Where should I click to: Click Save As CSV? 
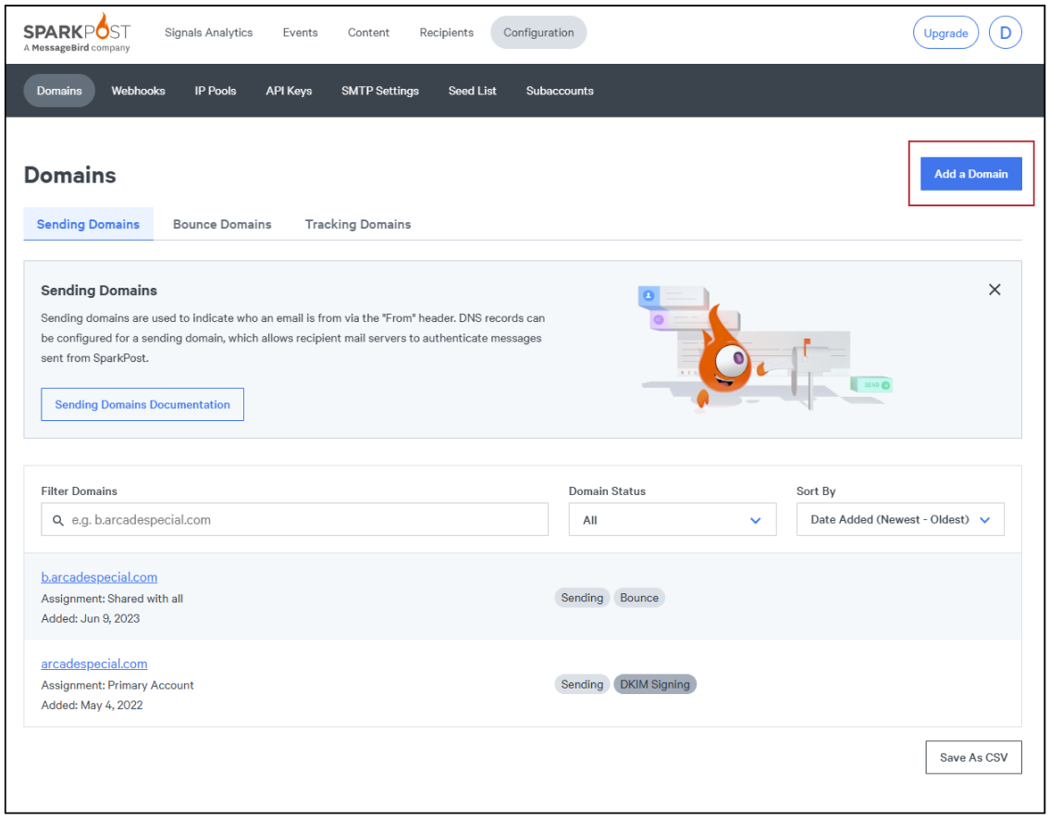click(973, 757)
